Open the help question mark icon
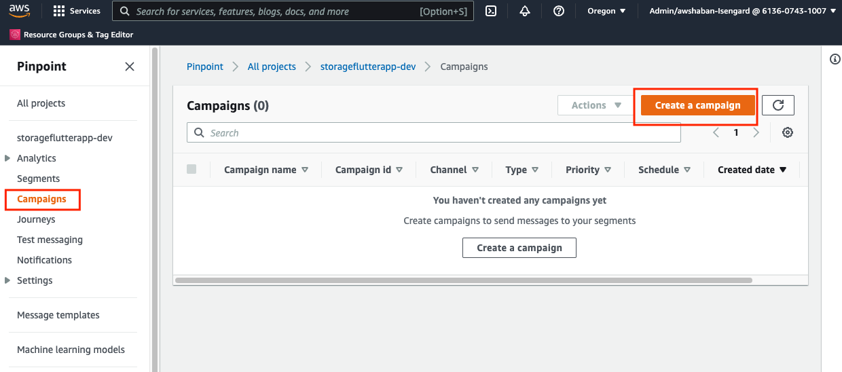Image resolution: width=842 pixels, height=372 pixels. click(559, 11)
